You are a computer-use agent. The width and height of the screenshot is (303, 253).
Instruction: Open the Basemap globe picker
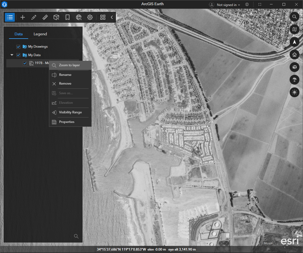point(79,17)
